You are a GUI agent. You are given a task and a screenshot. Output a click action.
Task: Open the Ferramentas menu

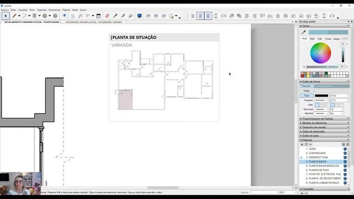pyautogui.click(x=54, y=10)
